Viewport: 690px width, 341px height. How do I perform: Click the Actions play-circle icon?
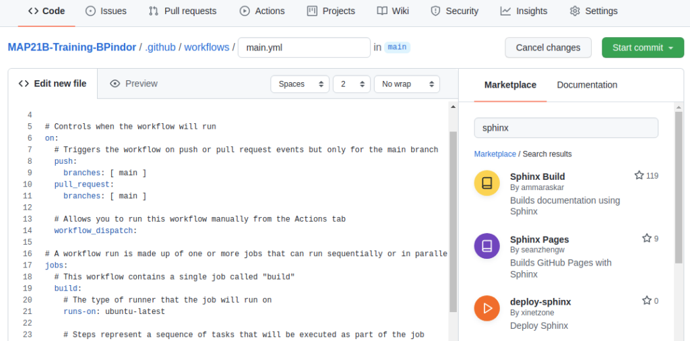coord(245,11)
